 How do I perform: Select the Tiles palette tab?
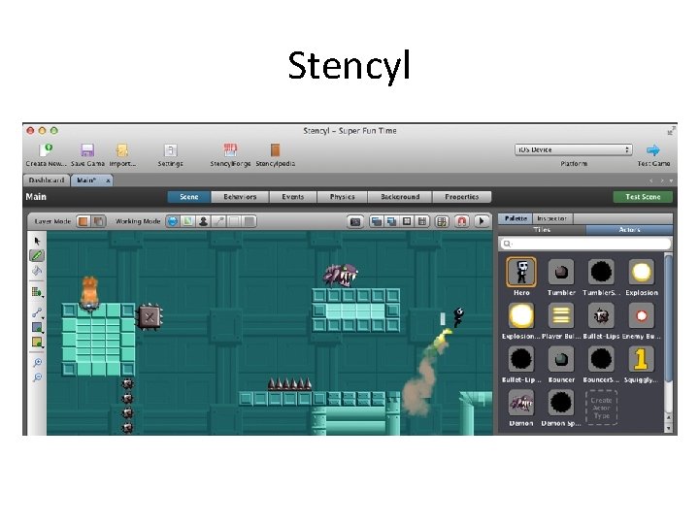(x=542, y=230)
